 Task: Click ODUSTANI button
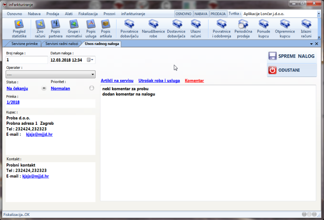pyautogui.click(x=292, y=70)
